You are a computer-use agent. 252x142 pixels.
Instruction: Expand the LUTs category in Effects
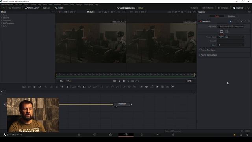point(2,26)
